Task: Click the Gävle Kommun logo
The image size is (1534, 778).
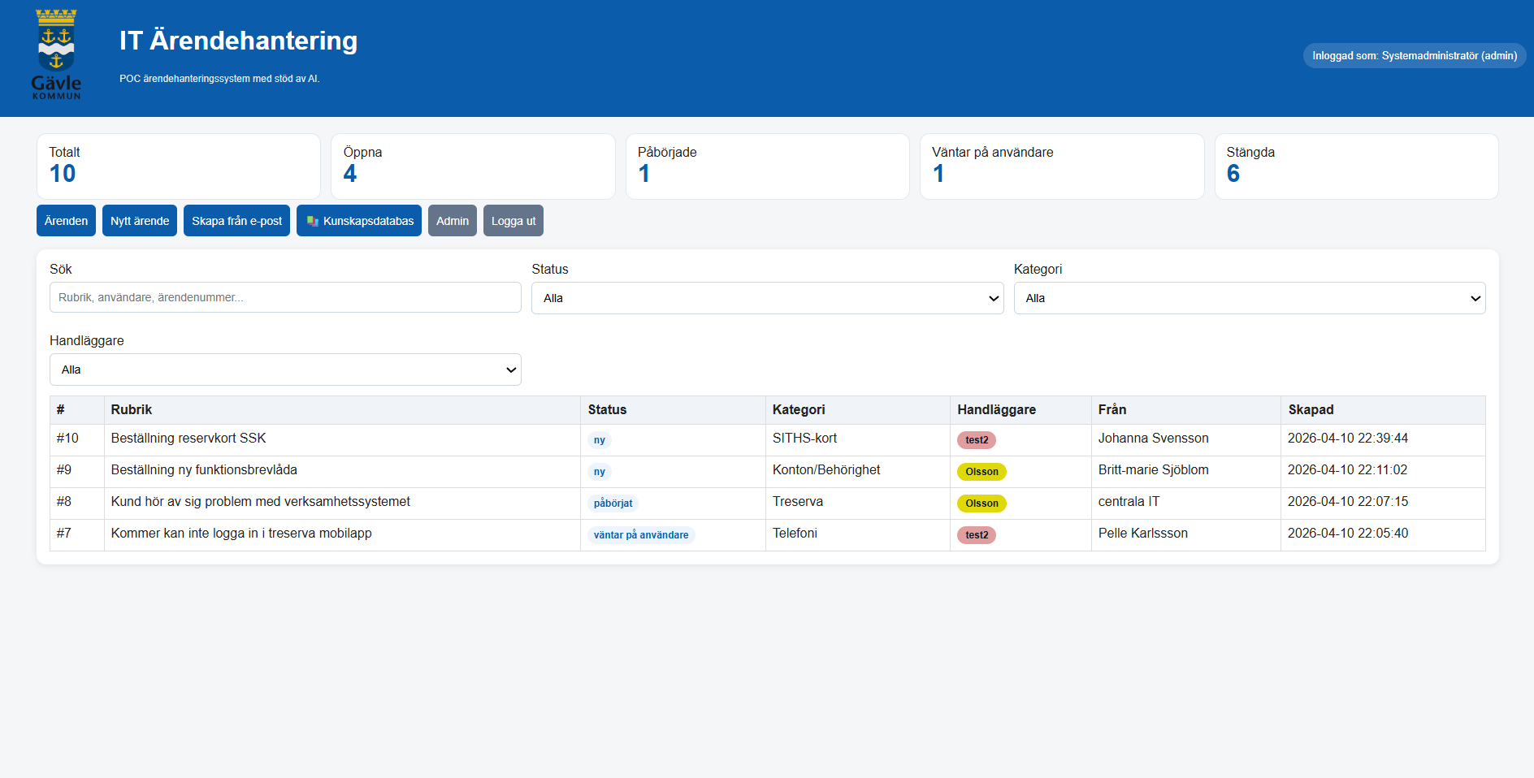Action: [x=56, y=54]
